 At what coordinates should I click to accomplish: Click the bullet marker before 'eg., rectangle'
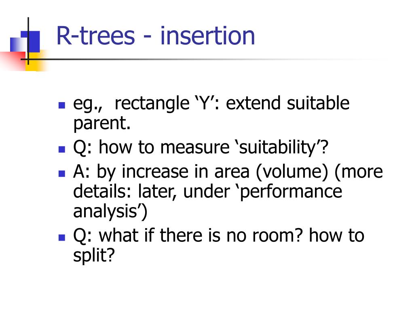[62, 106]
